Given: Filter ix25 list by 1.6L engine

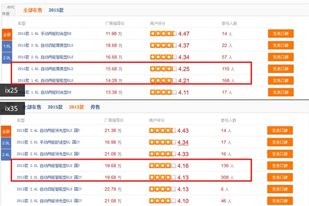Looking at the screenshot, I should 7,46.
